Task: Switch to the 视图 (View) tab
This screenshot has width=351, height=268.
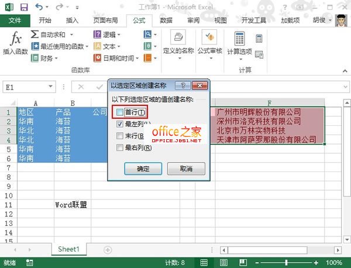Action: click(x=221, y=20)
